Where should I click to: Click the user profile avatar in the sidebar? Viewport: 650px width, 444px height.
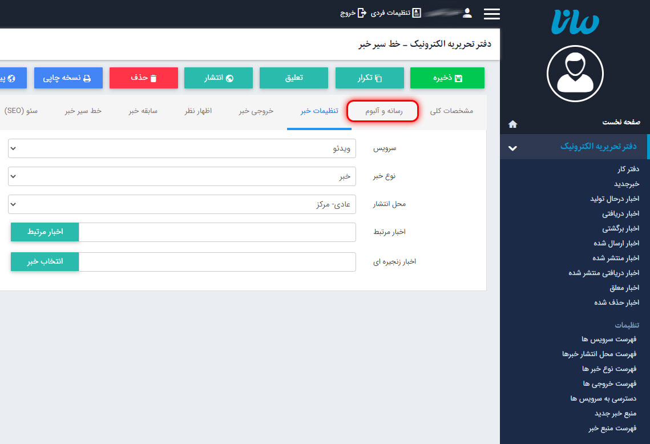click(x=575, y=74)
